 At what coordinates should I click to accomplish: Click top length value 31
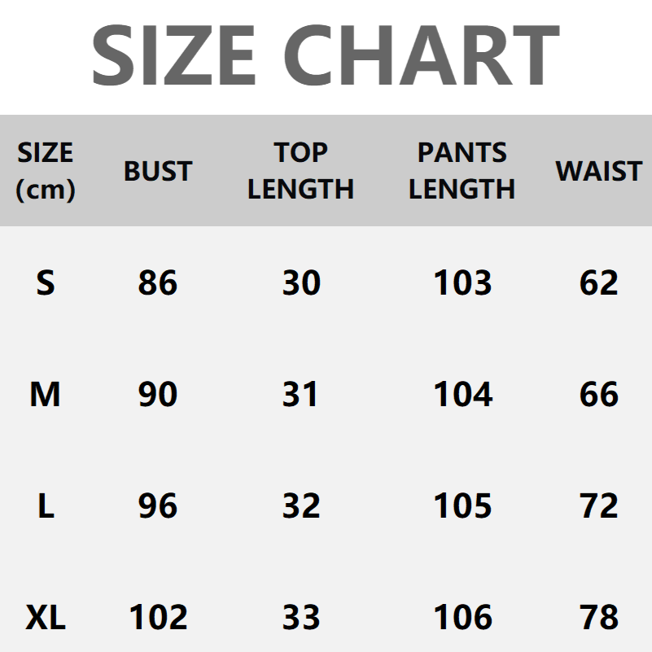pyautogui.click(x=300, y=395)
